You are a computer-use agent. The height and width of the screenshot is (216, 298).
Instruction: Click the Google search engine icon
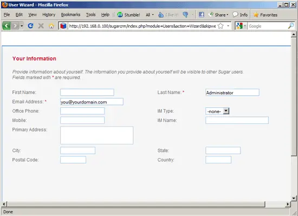239,26
